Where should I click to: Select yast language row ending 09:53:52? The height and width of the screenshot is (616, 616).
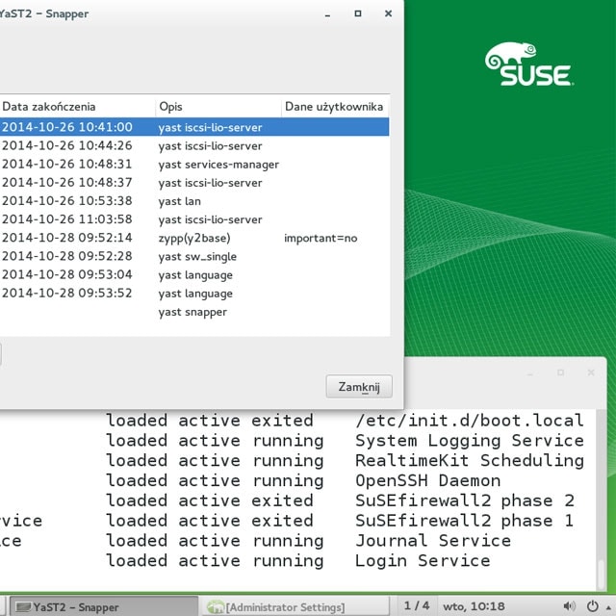[194, 293]
